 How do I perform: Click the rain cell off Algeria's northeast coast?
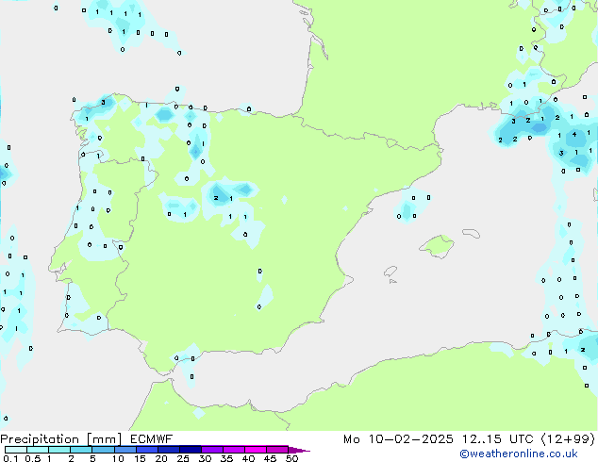(585, 344)
